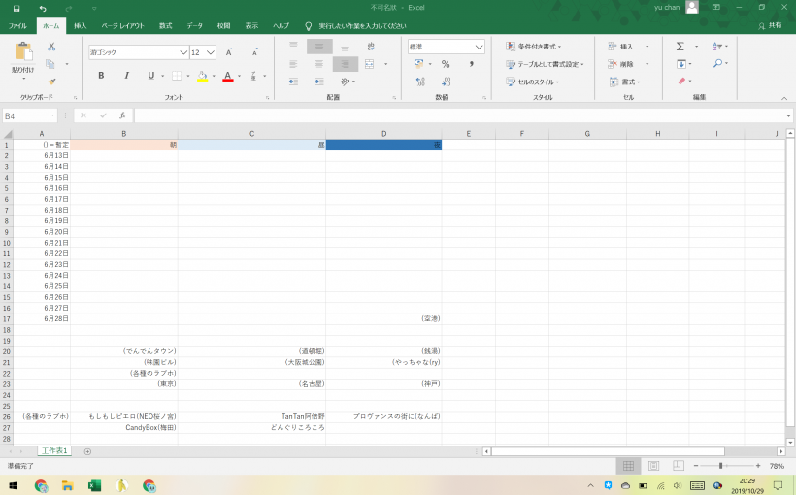Toggle Italic formatting
The image size is (796, 495).
(126, 76)
